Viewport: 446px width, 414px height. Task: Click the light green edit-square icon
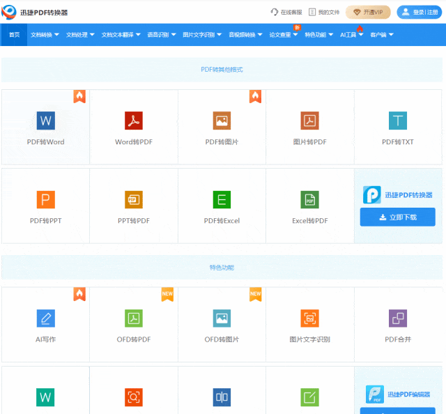[x=309, y=397]
